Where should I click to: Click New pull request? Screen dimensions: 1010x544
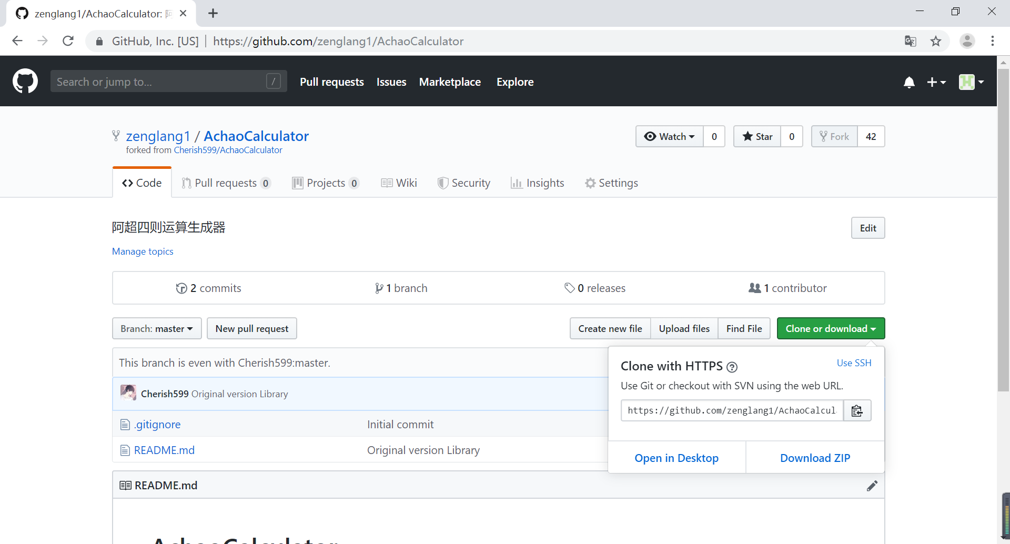point(252,329)
